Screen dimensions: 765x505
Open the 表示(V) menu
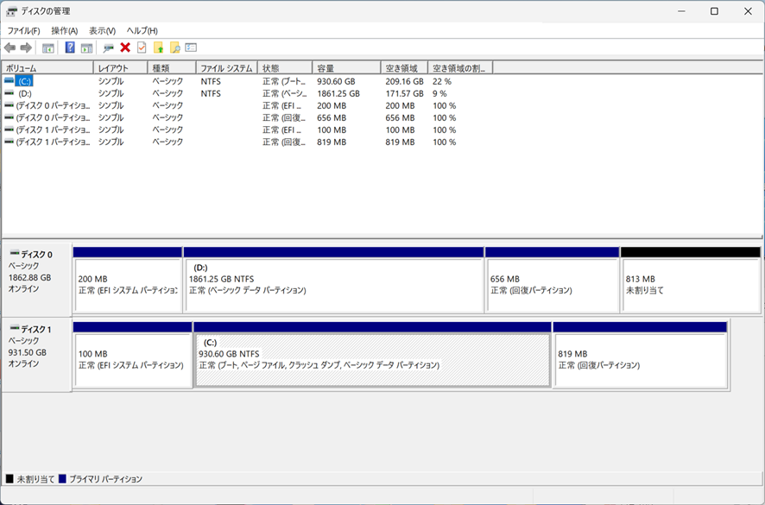pos(102,31)
